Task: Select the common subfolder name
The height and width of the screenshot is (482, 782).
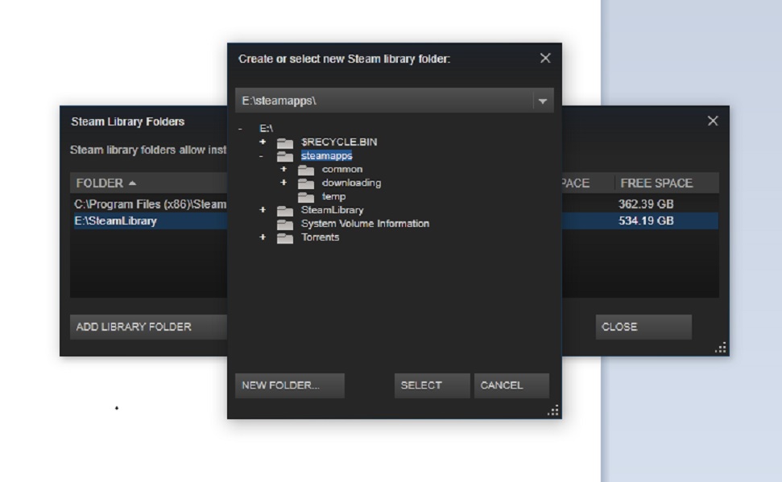Action: coord(342,169)
